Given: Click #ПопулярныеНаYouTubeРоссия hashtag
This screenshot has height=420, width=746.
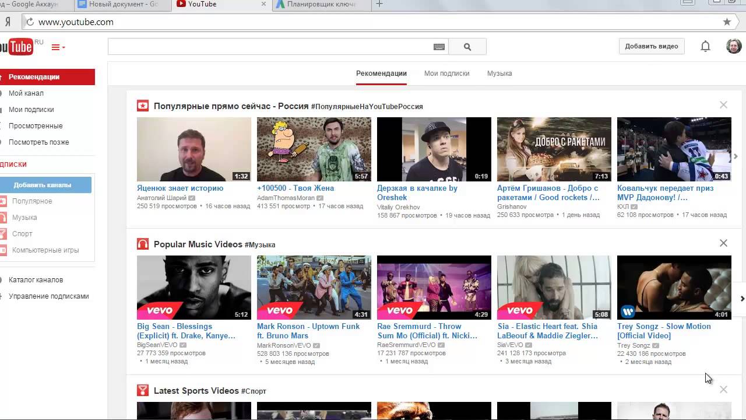Looking at the screenshot, I should click(367, 107).
